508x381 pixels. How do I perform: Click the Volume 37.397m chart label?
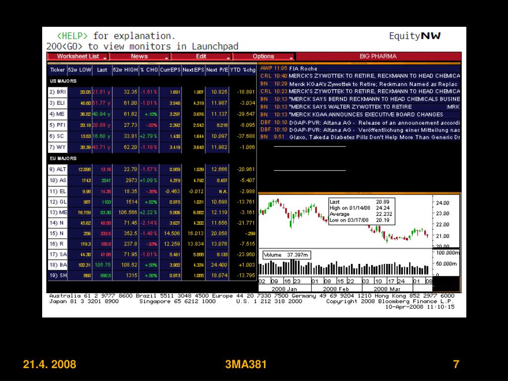(x=286, y=255)
